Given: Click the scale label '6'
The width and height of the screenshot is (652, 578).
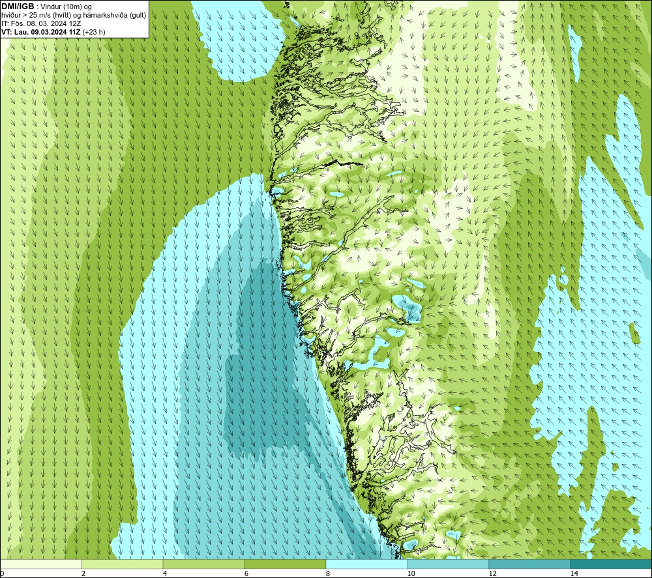Looking at the screenshot, I should click(246, 573).
